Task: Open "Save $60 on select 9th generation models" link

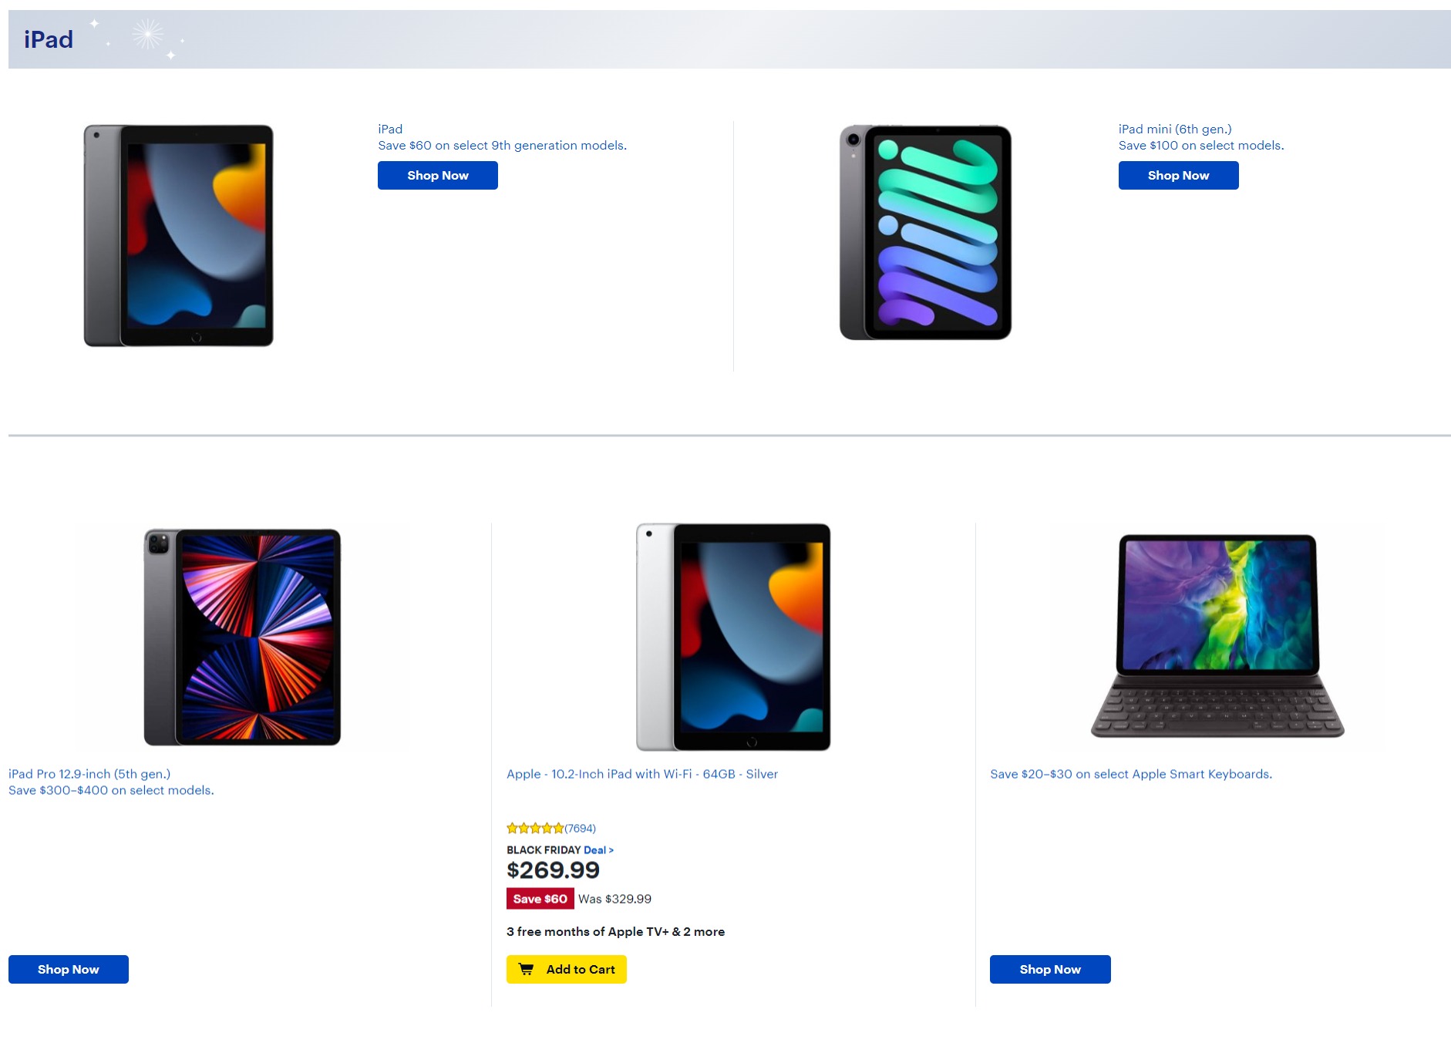Action: (502, 146)
